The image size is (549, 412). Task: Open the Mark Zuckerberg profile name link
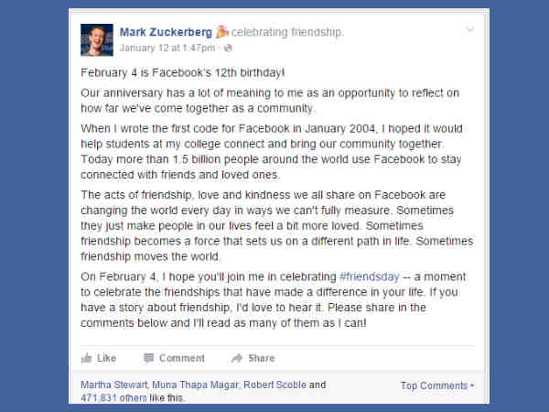point(166,33)
